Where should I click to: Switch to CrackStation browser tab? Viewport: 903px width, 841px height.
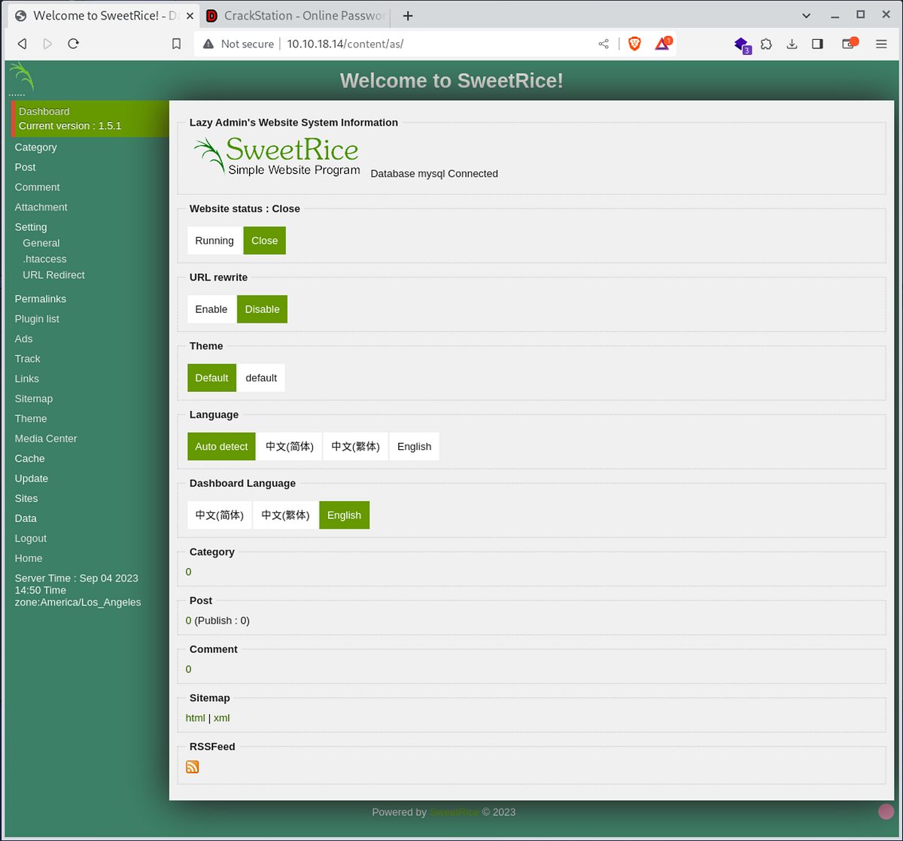(x=295, y=16)
